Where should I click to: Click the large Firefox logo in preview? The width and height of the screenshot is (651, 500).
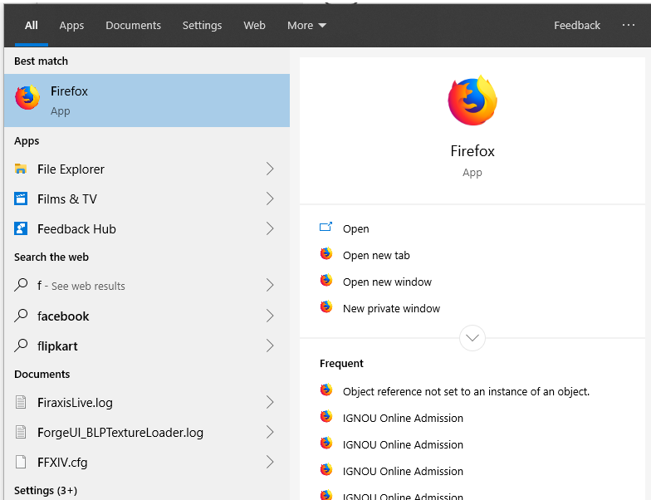point(472,100)
